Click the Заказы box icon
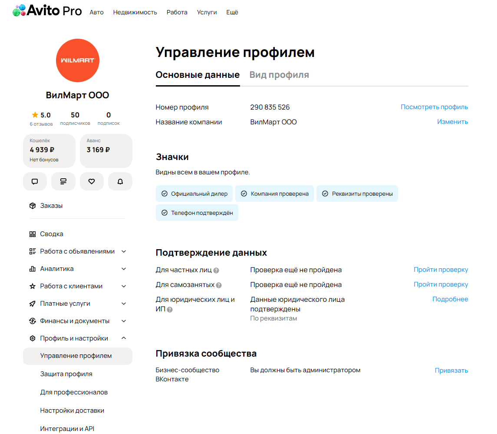497x434 pixels. (x=32, y=206)
